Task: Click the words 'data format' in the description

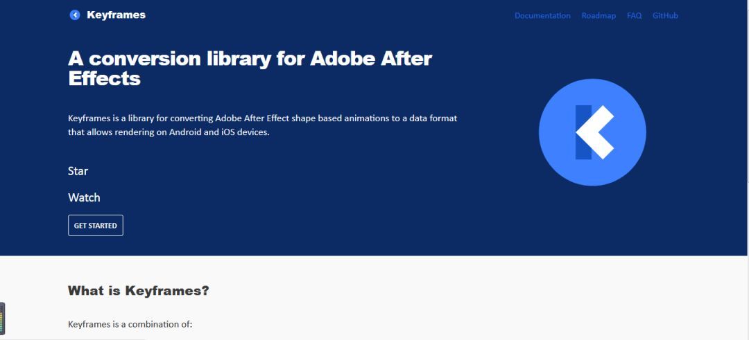Action: (433, 118)
